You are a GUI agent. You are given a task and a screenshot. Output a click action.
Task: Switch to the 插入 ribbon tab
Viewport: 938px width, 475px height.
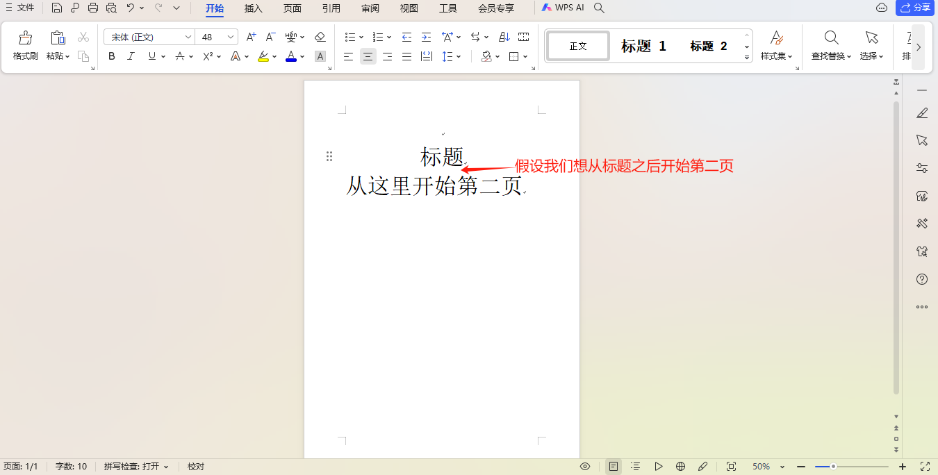pos(252,9)
